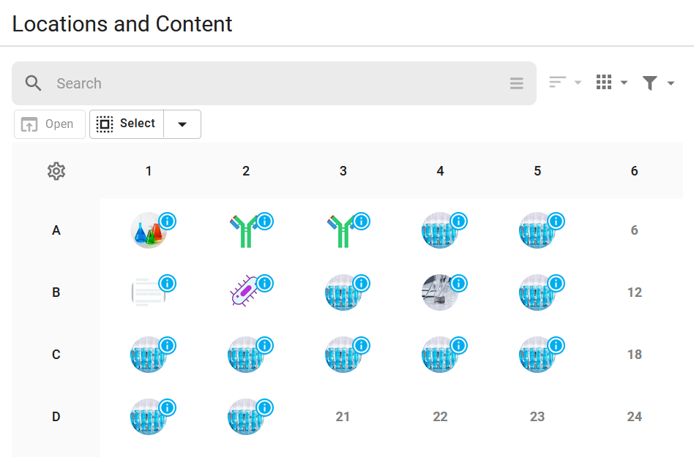This screenshot has width=694, height=457.
Task: Click the bacterium icon in cell B2
Action: (x=244, y=291)
